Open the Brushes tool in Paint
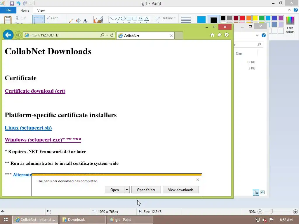The height and width of the screenshot is (224, 299). coord(98,20)
